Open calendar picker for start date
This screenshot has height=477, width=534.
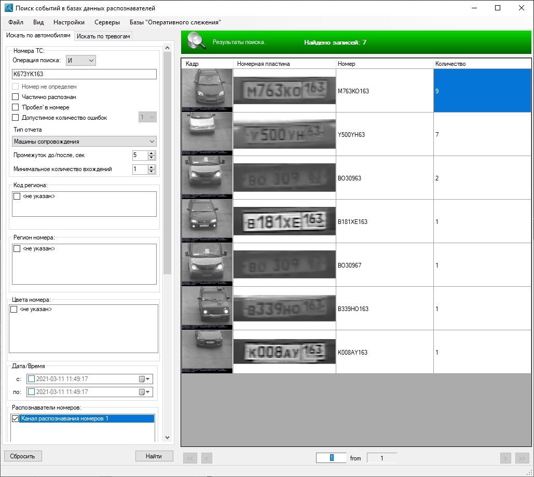coord(144,379)
